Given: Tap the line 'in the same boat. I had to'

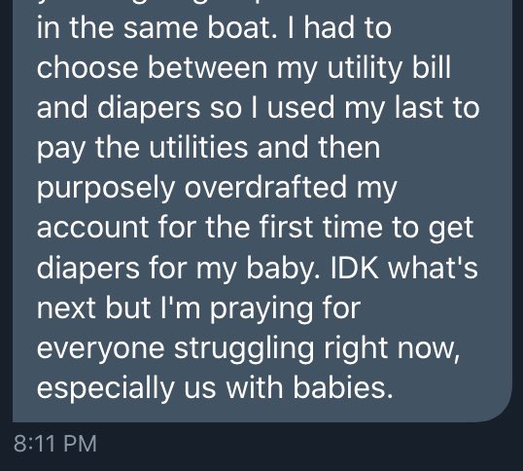Looking at the screenshot, I should [x=214, y=28].
